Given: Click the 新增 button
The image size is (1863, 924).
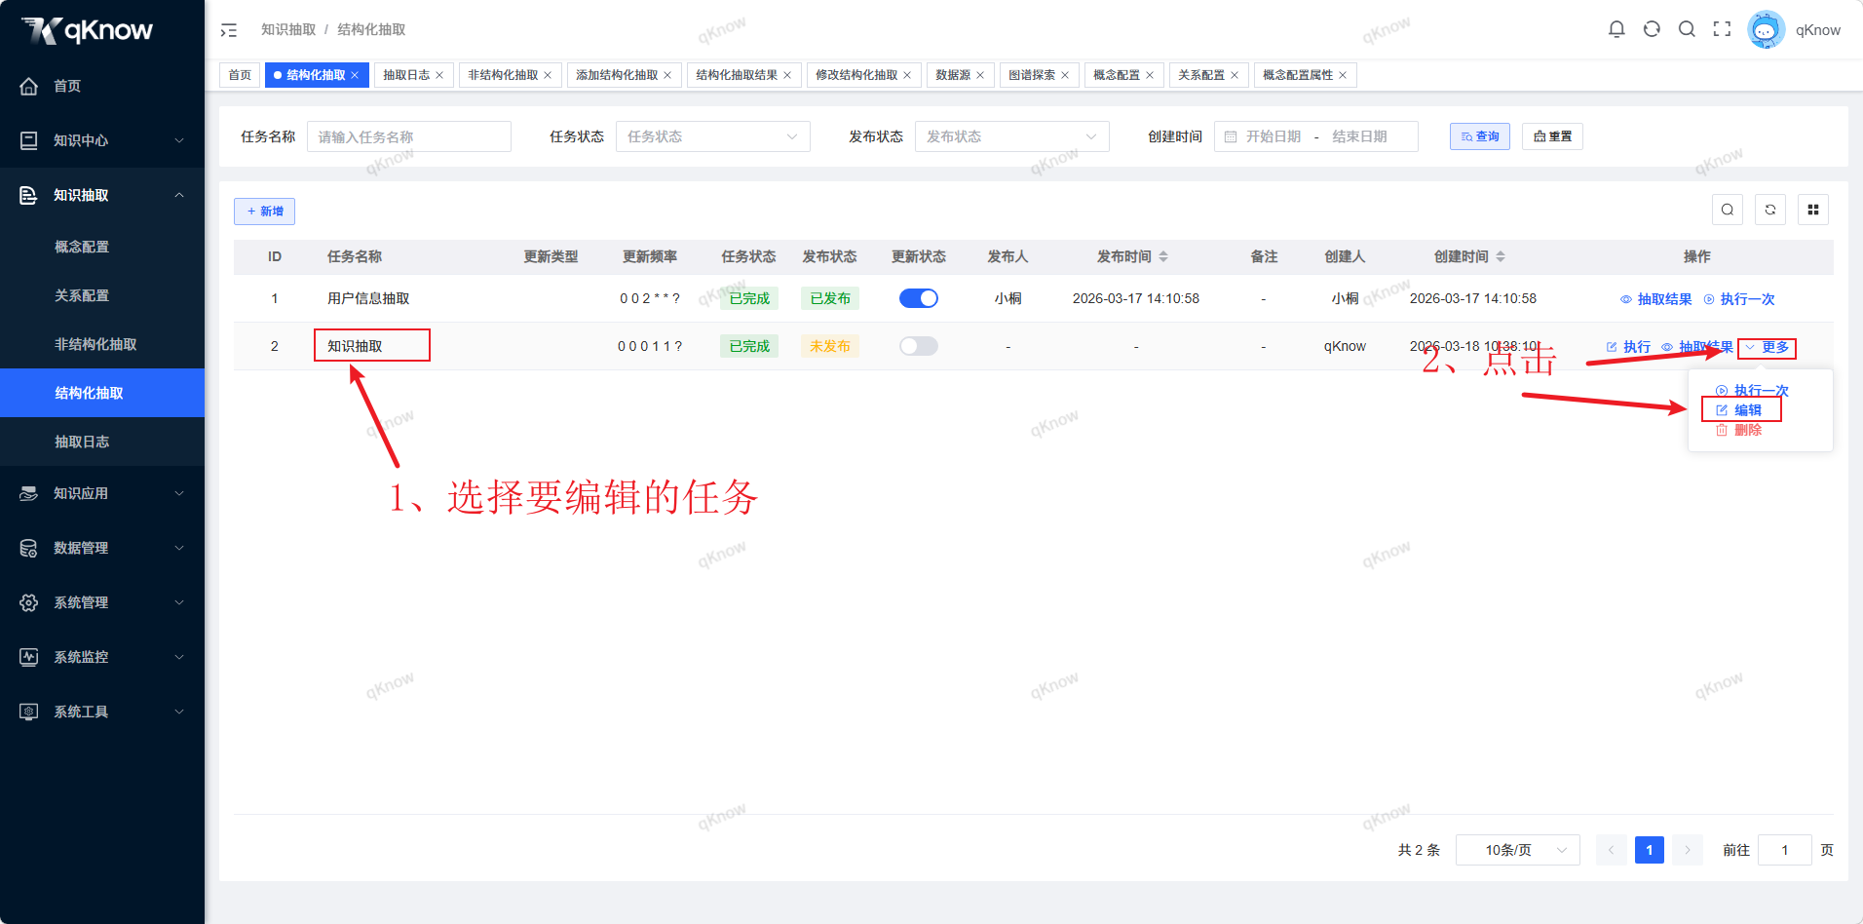Looking at the screenshot, I should tap(264, 212).
